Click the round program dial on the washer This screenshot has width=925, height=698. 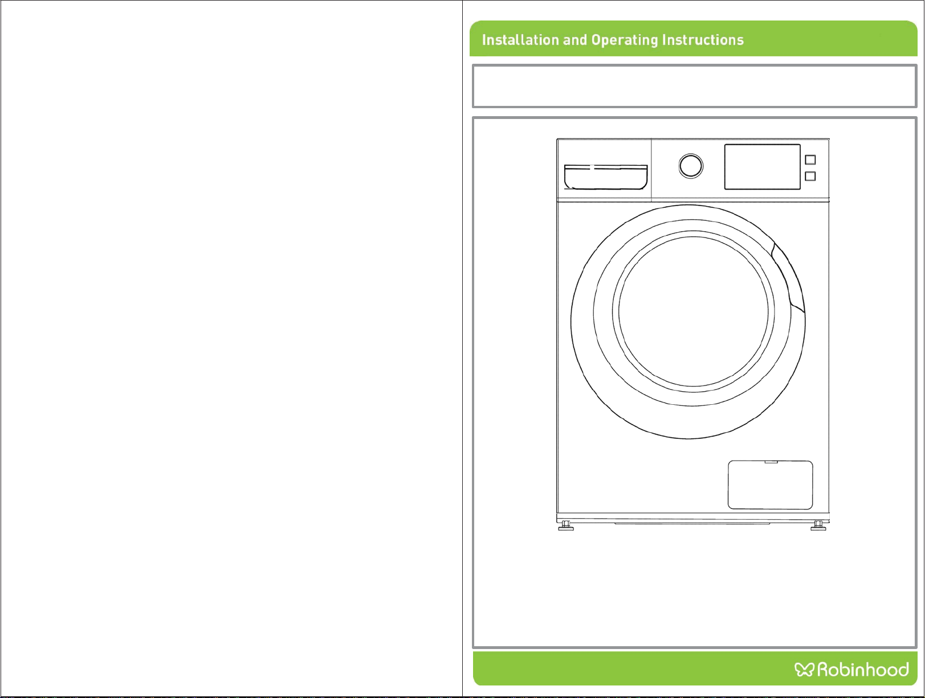[x=691, y=166]
